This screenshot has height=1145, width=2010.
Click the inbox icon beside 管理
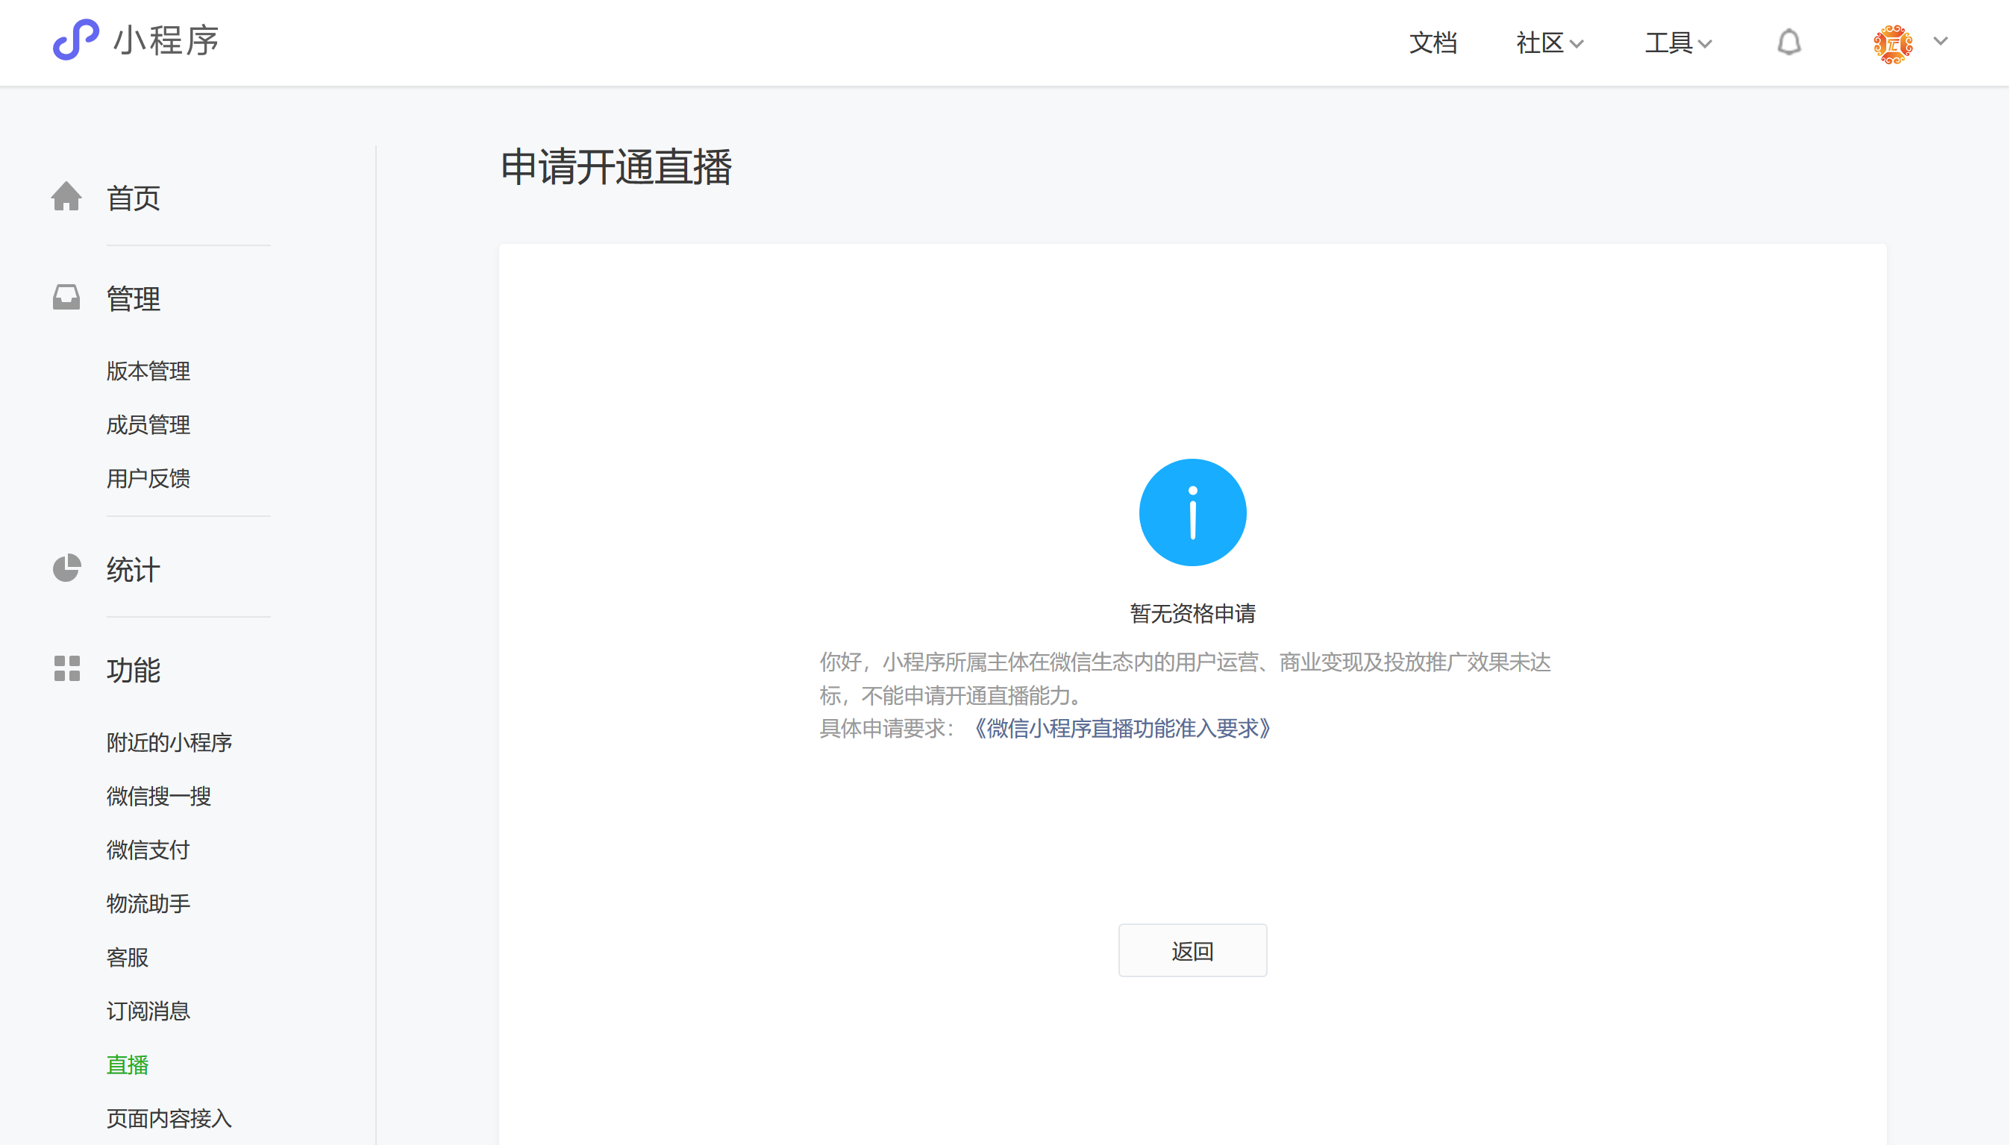click(x=67, y=298)
